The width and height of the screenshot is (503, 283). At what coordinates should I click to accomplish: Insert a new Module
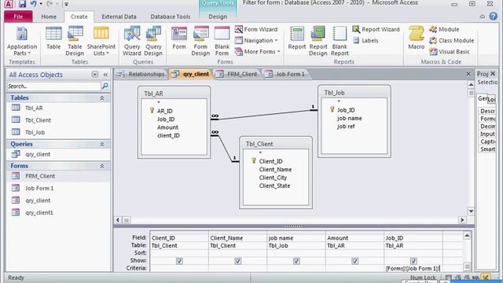coord(444,30)
